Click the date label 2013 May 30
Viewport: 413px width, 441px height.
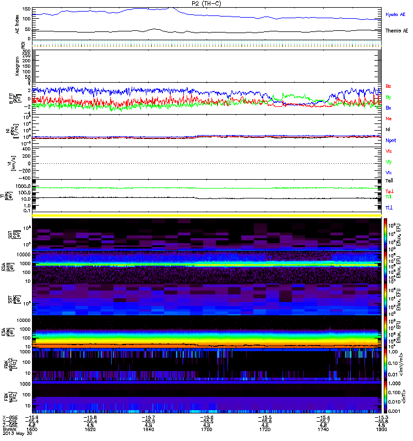point(18,433)
